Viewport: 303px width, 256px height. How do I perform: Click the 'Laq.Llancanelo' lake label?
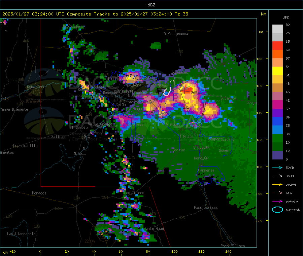pos(21,234)
